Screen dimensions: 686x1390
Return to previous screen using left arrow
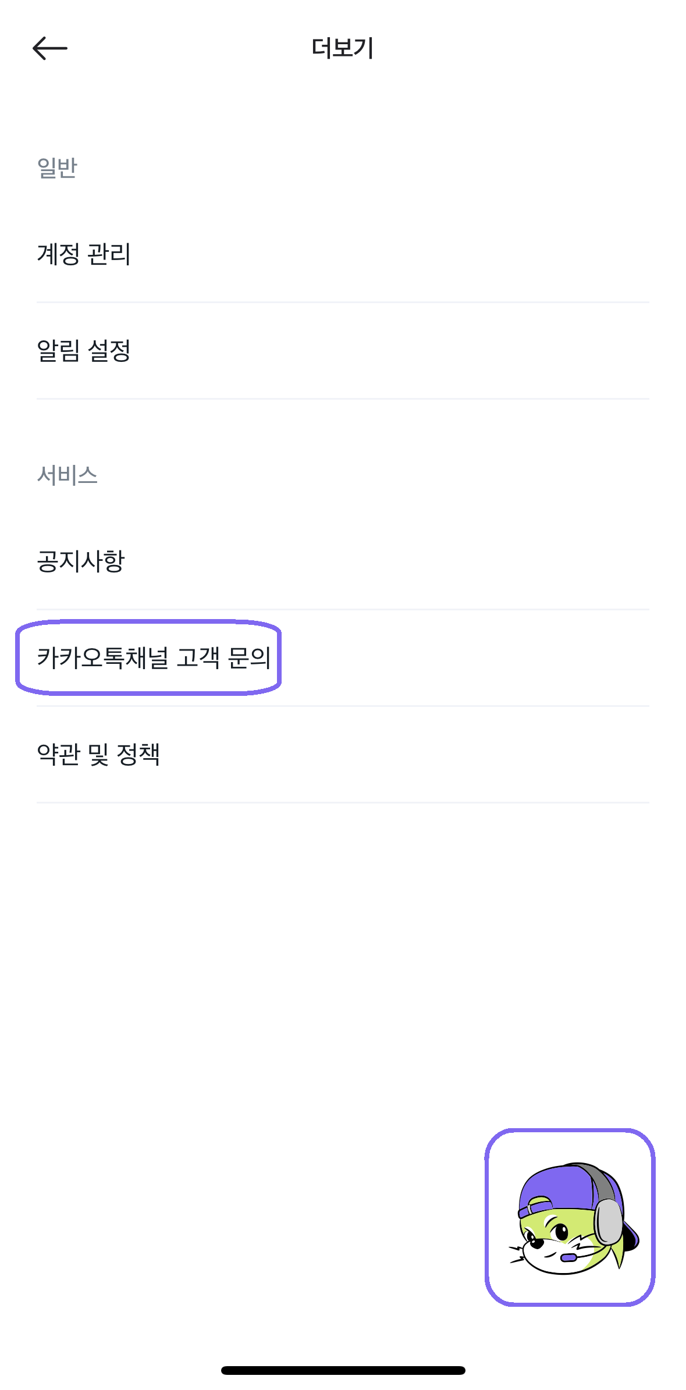50,48
